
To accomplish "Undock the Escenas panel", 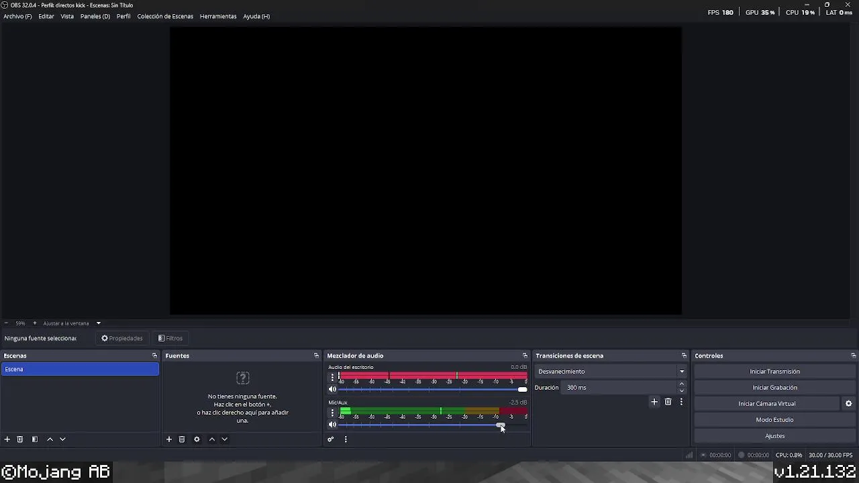I will pos(154,356).
